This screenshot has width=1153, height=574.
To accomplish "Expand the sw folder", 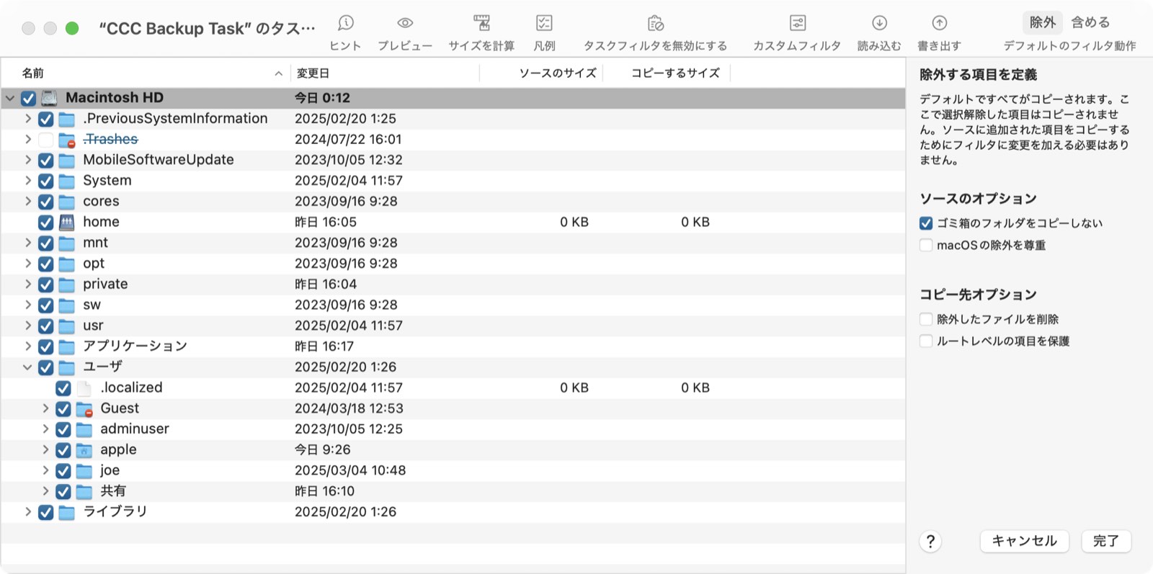I will pos(27,305).
